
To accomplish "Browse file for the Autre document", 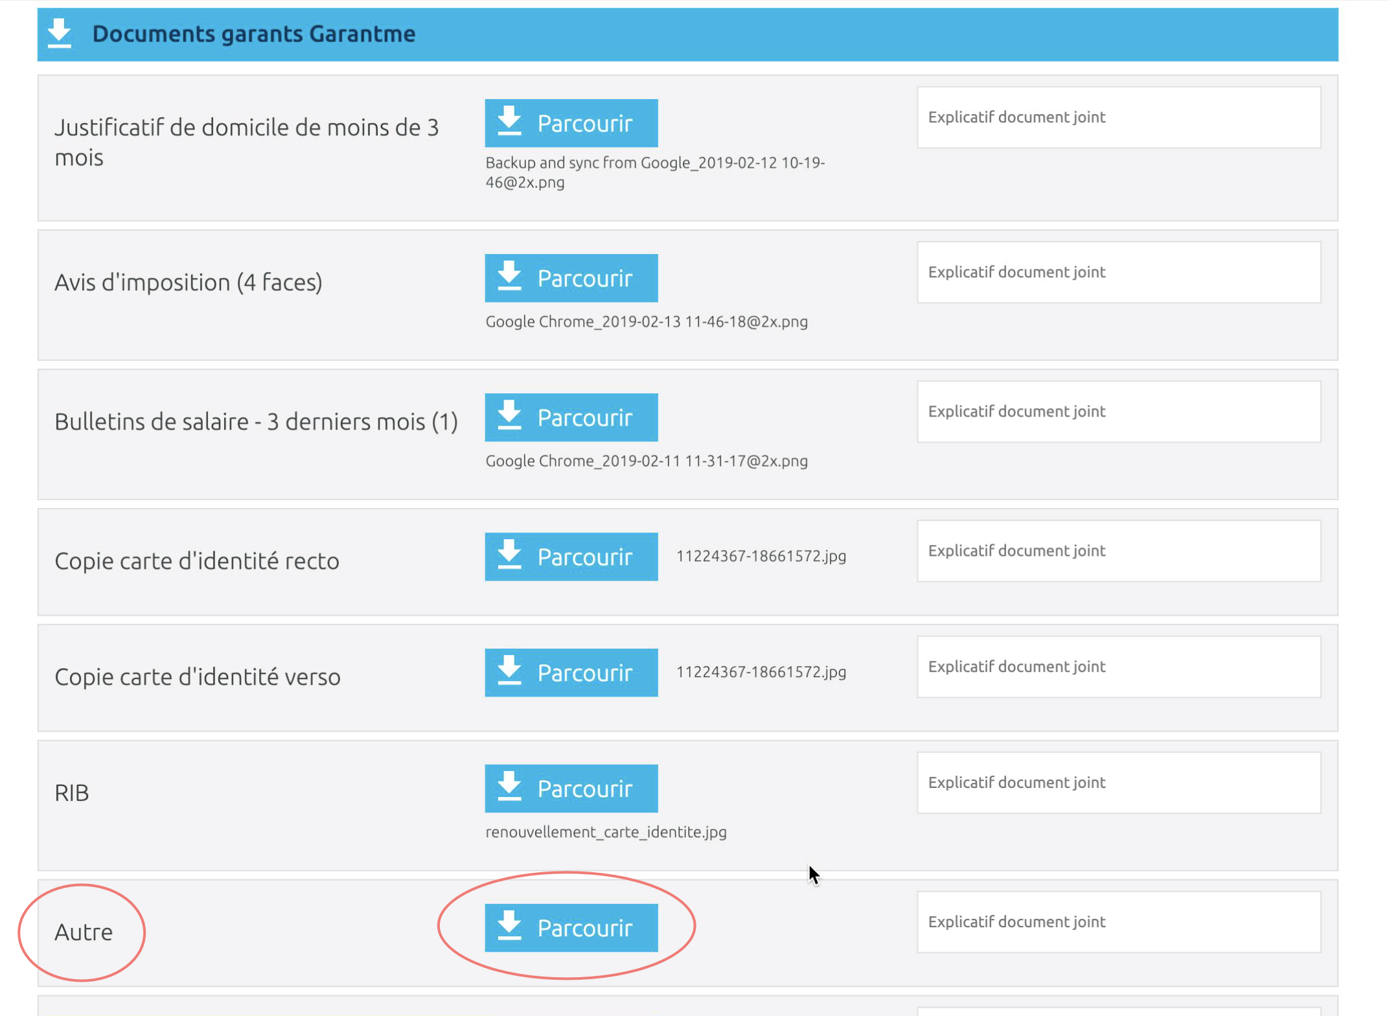I will click(x=571, y=928).
